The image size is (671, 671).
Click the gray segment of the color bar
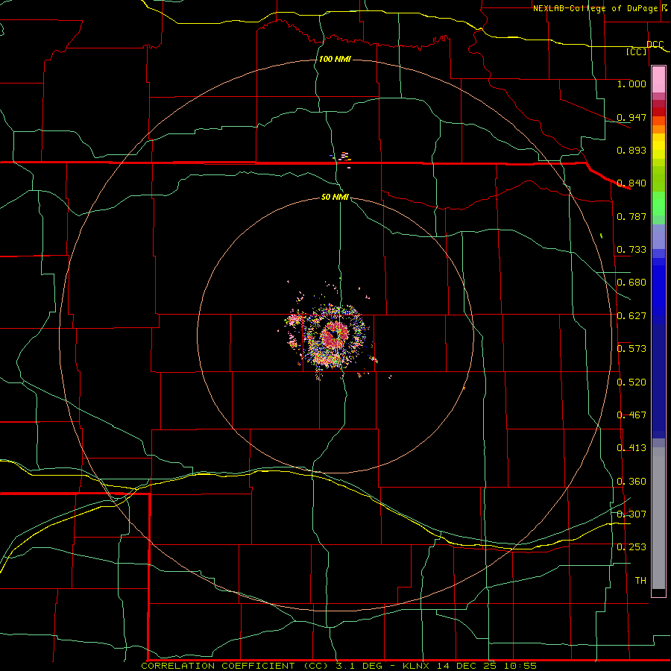[658, 518]
